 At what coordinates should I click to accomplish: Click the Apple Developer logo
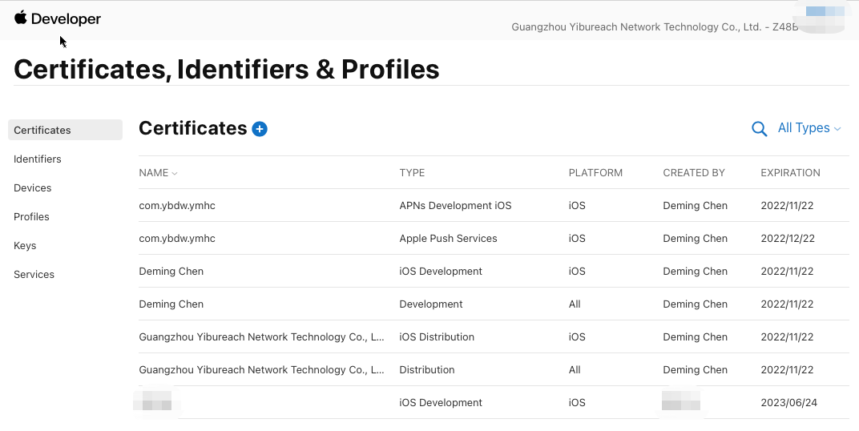click(x=58, y=18)
